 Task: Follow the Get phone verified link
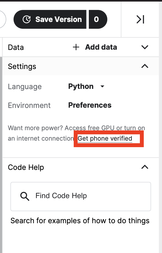tap(105, 139)
